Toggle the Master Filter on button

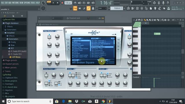[46, 75]
